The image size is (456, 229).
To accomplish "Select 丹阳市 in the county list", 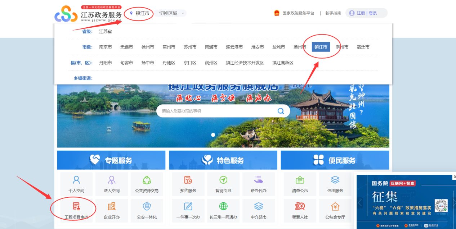I will (106, 63).
